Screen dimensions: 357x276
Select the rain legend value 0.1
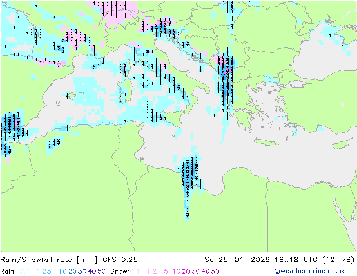click(x=24, y=271)
